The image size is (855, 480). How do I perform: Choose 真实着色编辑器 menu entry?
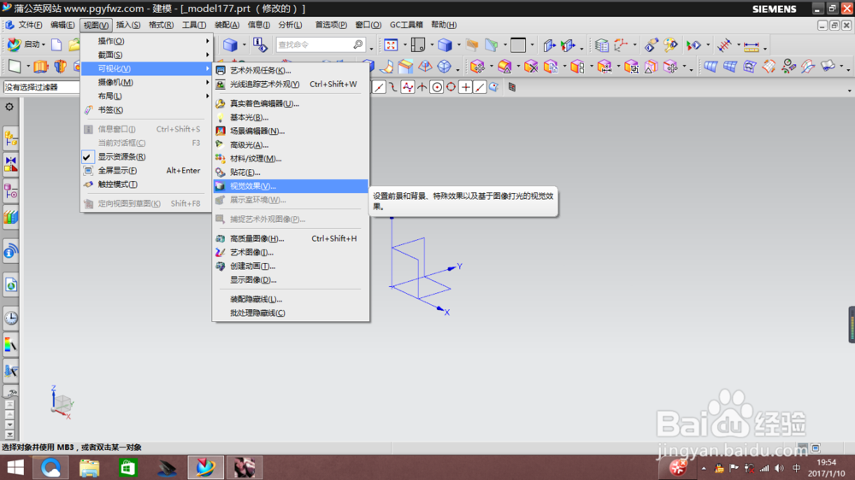291,103
